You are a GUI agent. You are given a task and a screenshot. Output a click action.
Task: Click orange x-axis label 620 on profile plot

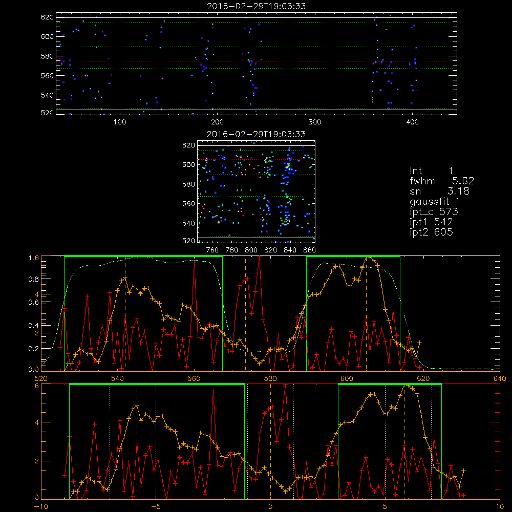[423, 379]
